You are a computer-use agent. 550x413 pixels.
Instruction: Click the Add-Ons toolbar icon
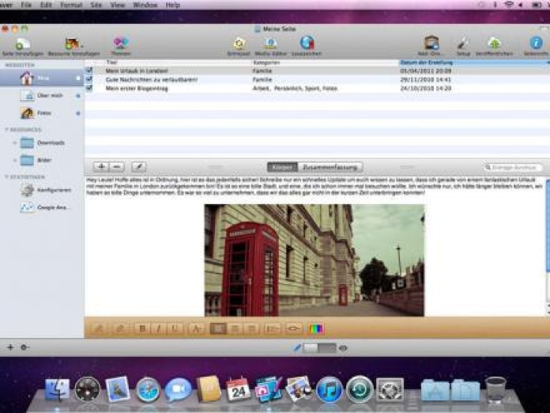[x=431, y=44]
